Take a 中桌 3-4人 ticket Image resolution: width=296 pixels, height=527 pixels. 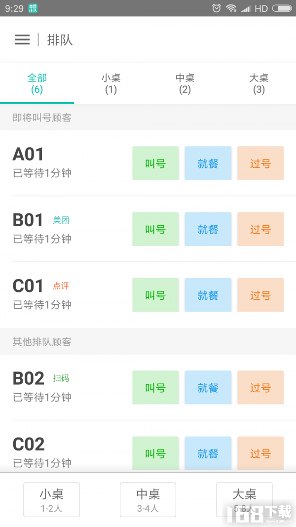[148, 500]
